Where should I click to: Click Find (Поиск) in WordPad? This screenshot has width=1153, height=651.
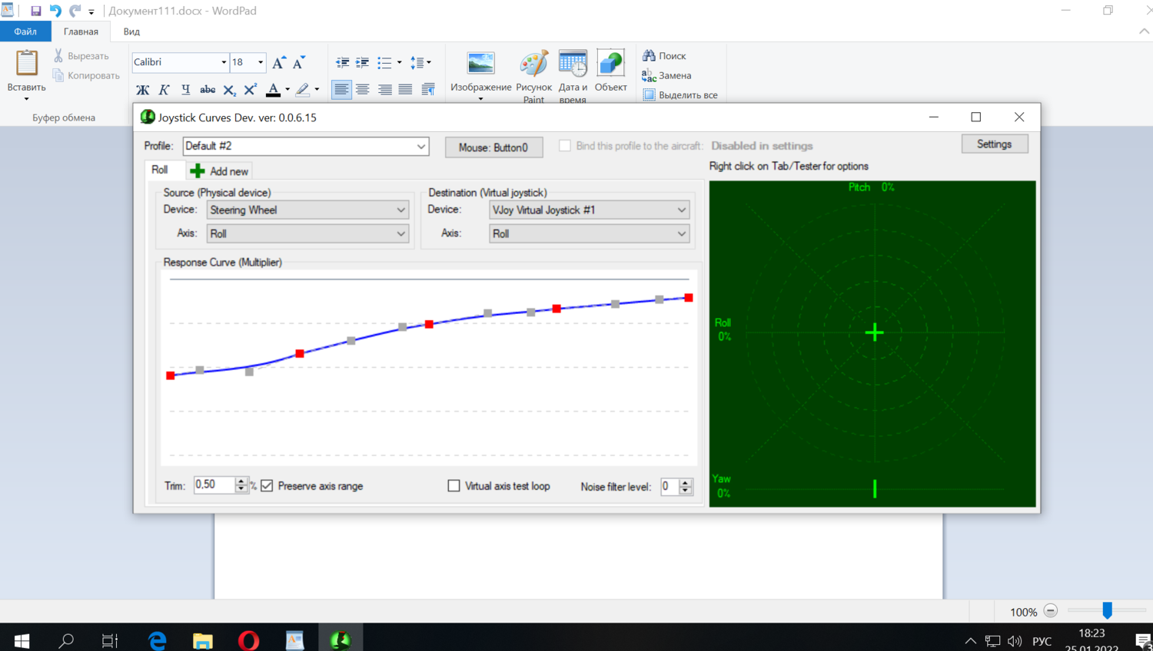[x=664, y=56]
